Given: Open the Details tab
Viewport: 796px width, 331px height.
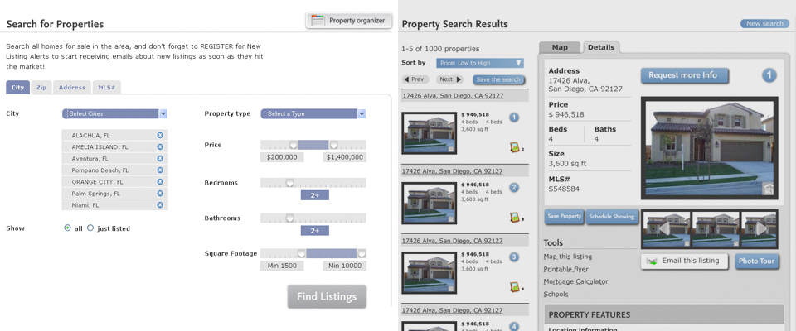Looking at the screenshot, I should 601,47.
